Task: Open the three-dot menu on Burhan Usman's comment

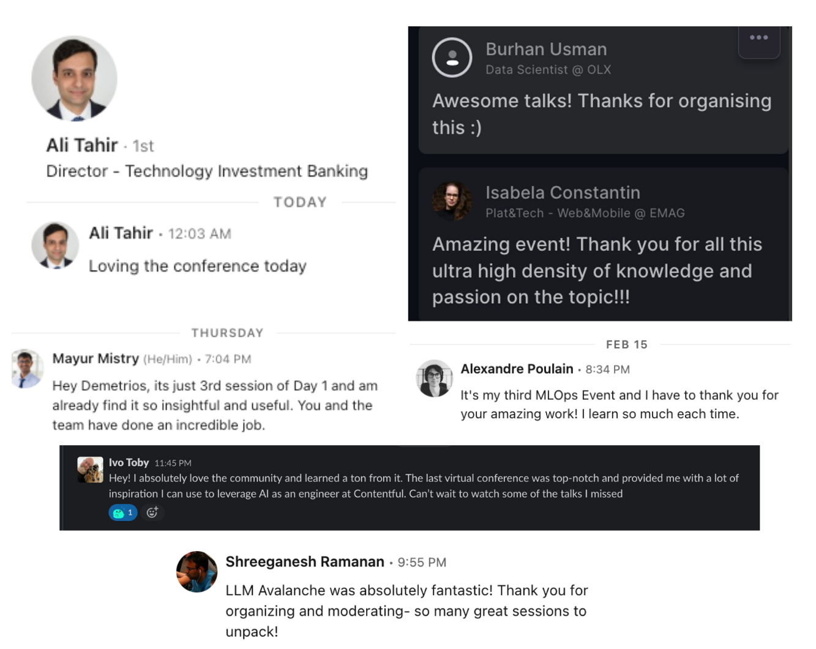Action: [x=759, y=40]
